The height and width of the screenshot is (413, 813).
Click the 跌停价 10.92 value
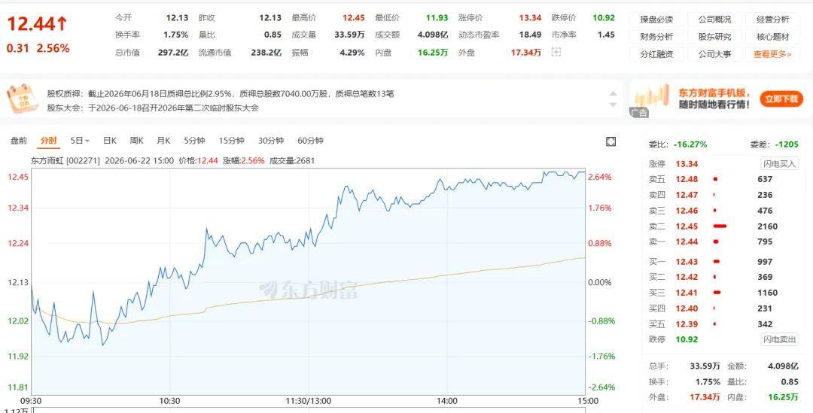point(604,17)
